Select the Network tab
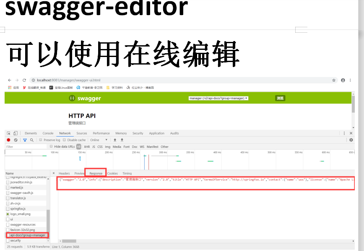 65,133
